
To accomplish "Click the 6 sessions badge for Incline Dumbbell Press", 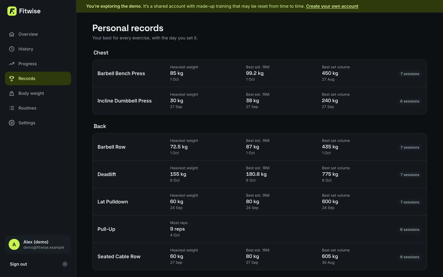I will (410, 101).
